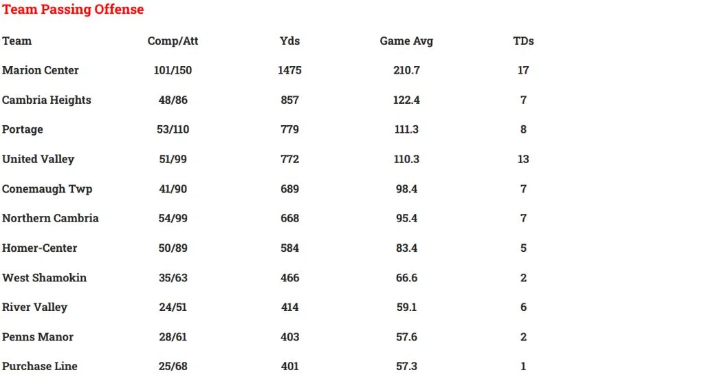Screen dimensions: 704x377
Task: Click the Penns Manor team name
Action: click(38, 336)
